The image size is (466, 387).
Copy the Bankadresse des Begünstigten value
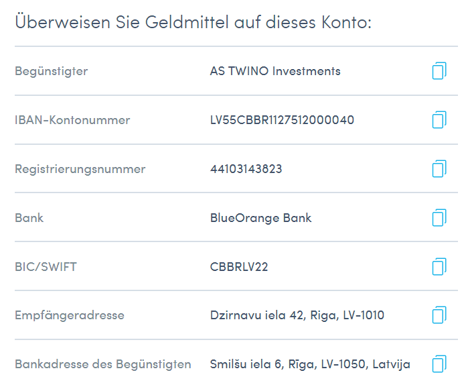point(439,364)
